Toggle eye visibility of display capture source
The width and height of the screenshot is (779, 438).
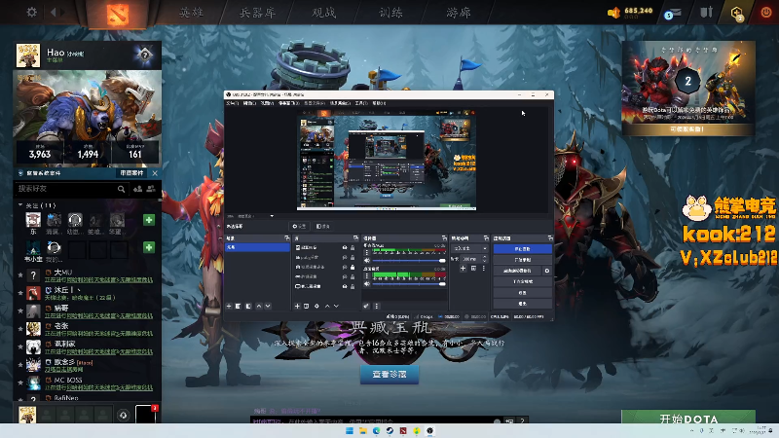tap(345, 286)
